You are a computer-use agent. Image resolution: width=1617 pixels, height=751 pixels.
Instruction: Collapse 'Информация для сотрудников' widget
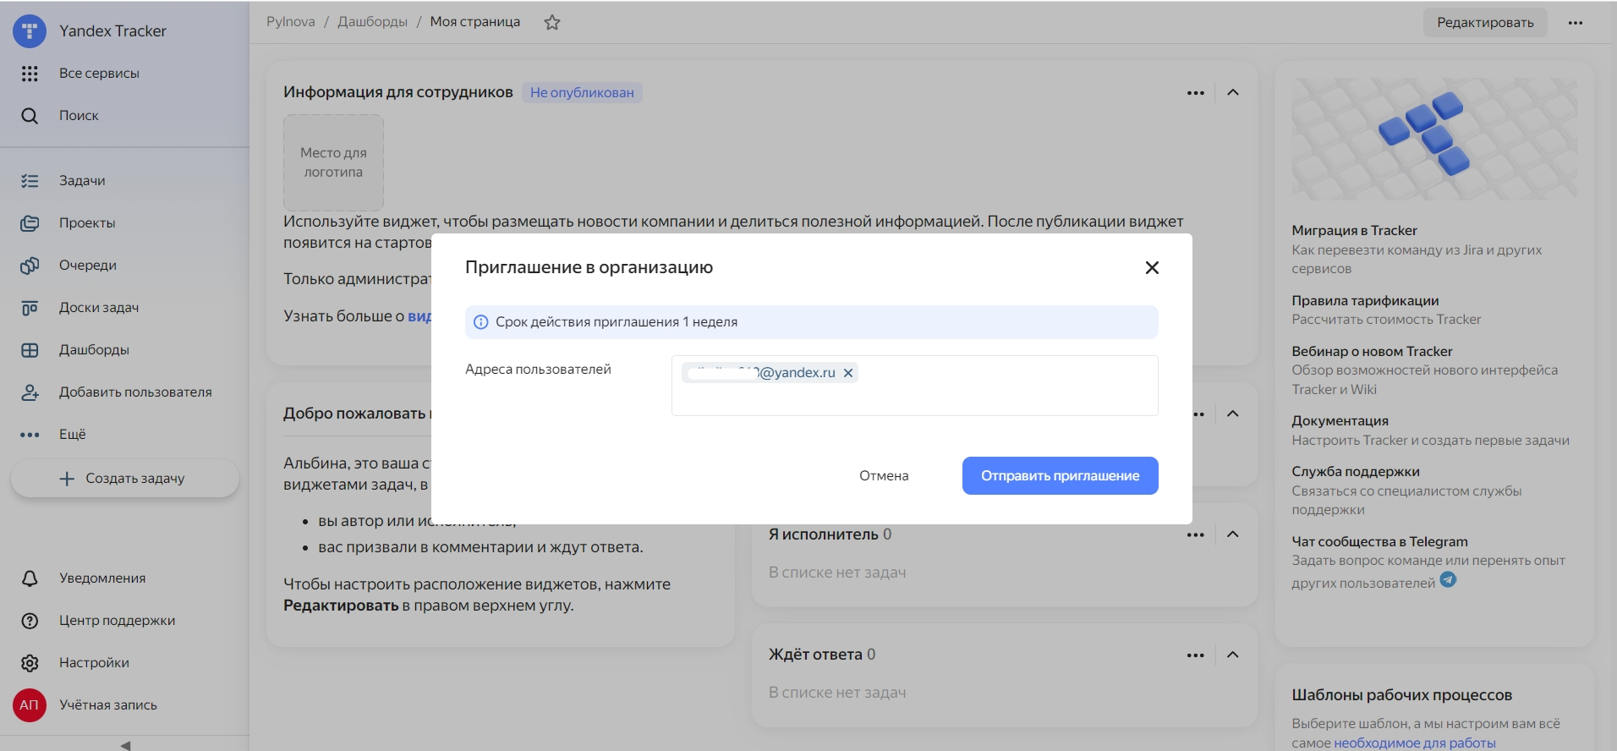click(x=1233, y=93)
